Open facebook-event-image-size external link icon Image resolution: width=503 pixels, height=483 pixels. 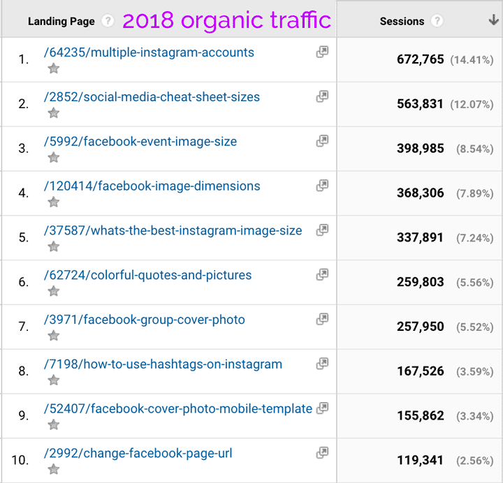[x=322, y=141]
